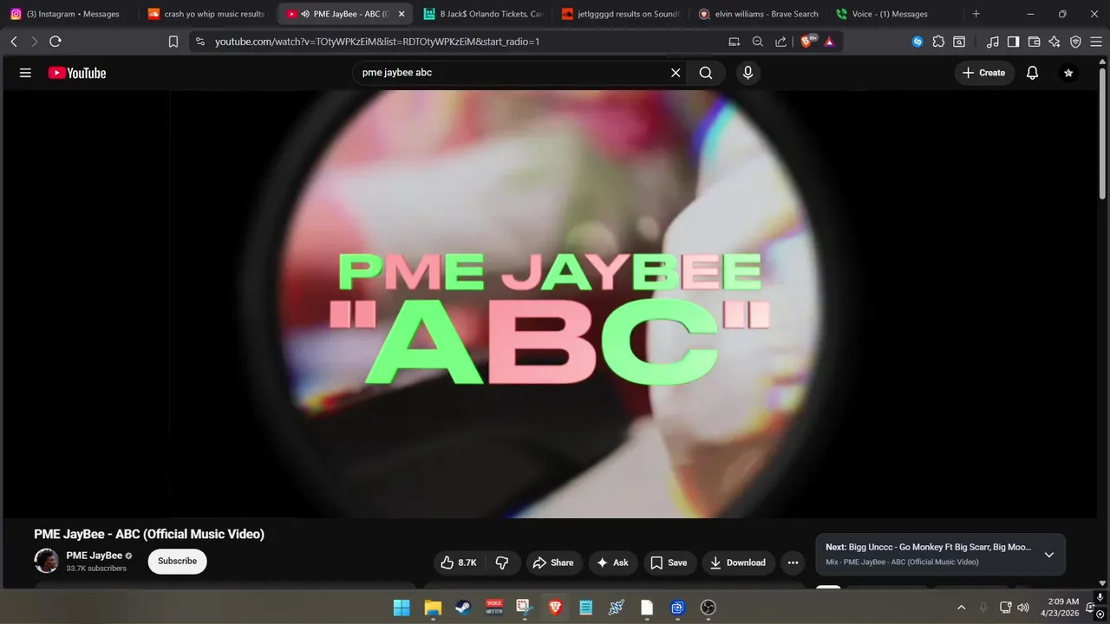
Task: Open the YouTube guide hamburger menu
Action: pos(25,73)
